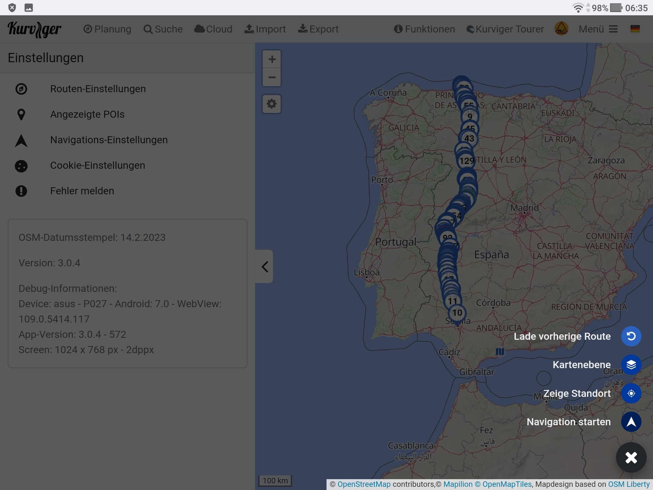Open Navigations-Einstellungen
Image resolution: width=653 pixels, height=490 pixels.
[x=109, y=140]
